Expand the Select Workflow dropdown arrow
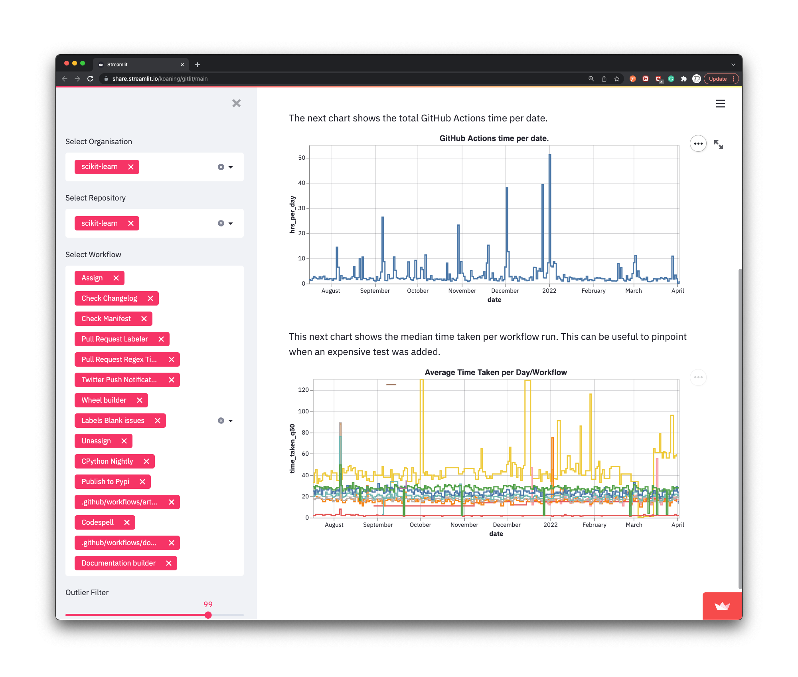Image resolution: width=798 pixels, height=677 pixels. click(x=231, y=421)
